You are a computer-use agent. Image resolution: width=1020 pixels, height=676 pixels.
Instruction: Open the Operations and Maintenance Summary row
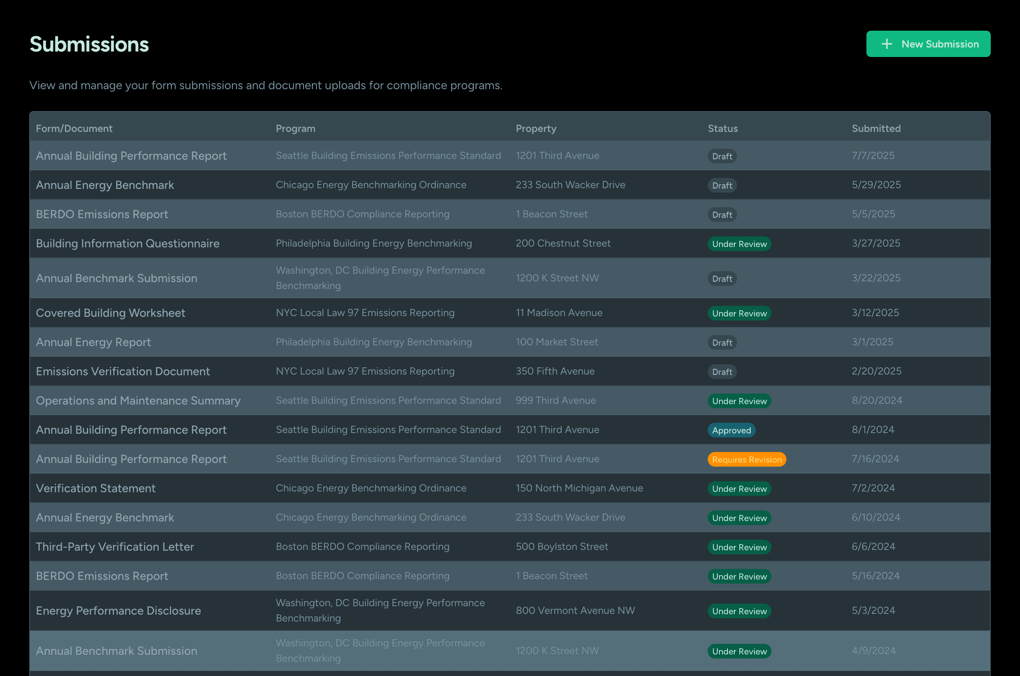point(138,401)
